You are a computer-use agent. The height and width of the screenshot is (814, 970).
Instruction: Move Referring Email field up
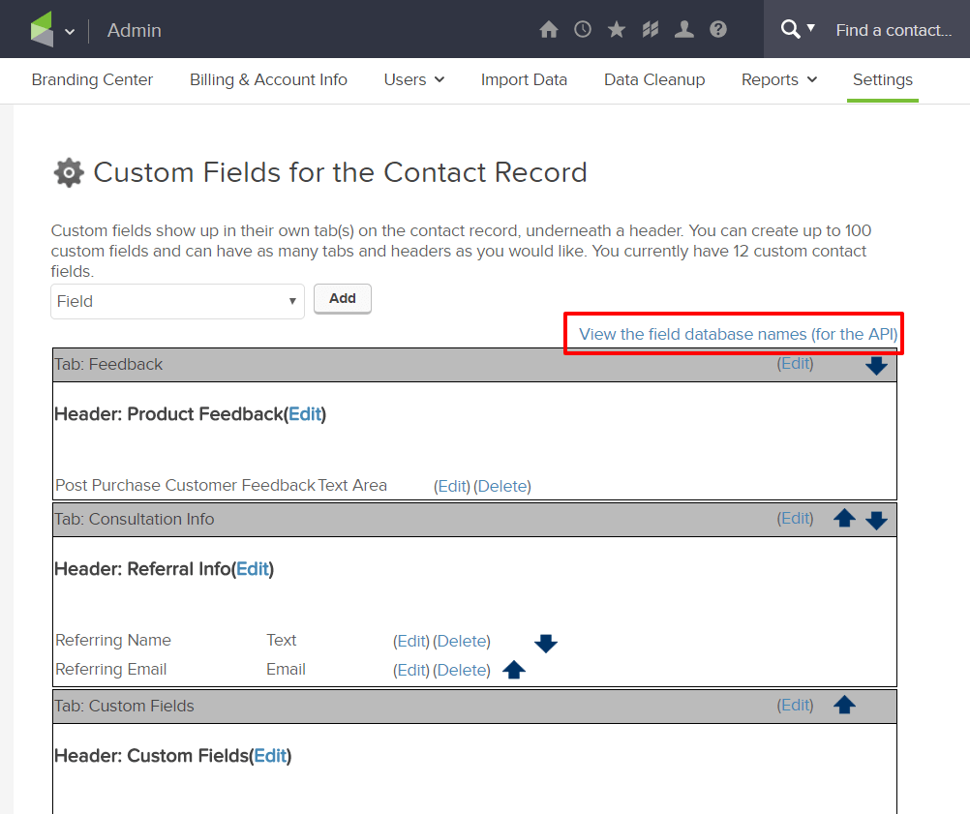[513, 669]
